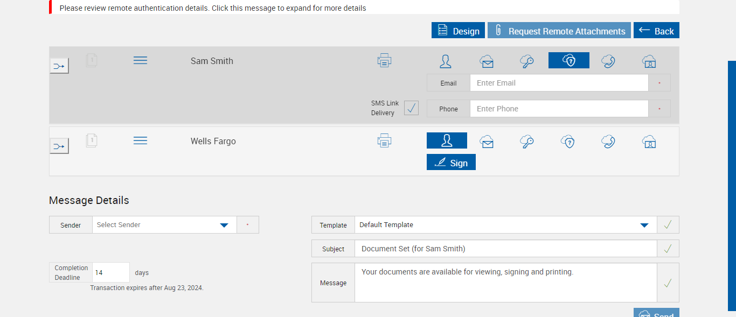Toggle SMS Link Delivery checkbox
The height and width of the screenshot is (317, 736).
click(411, 108)
